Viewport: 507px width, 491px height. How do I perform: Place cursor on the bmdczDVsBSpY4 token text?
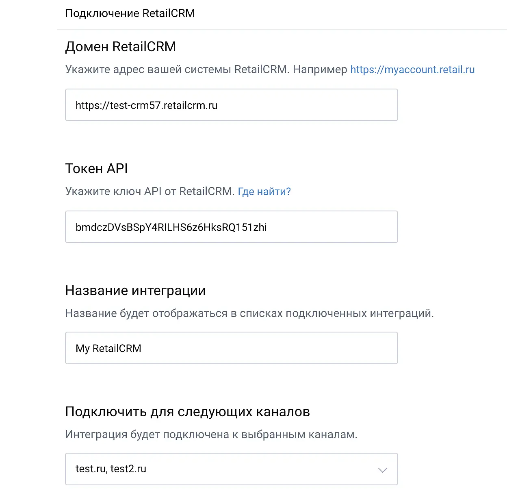(x=171, y=227)
